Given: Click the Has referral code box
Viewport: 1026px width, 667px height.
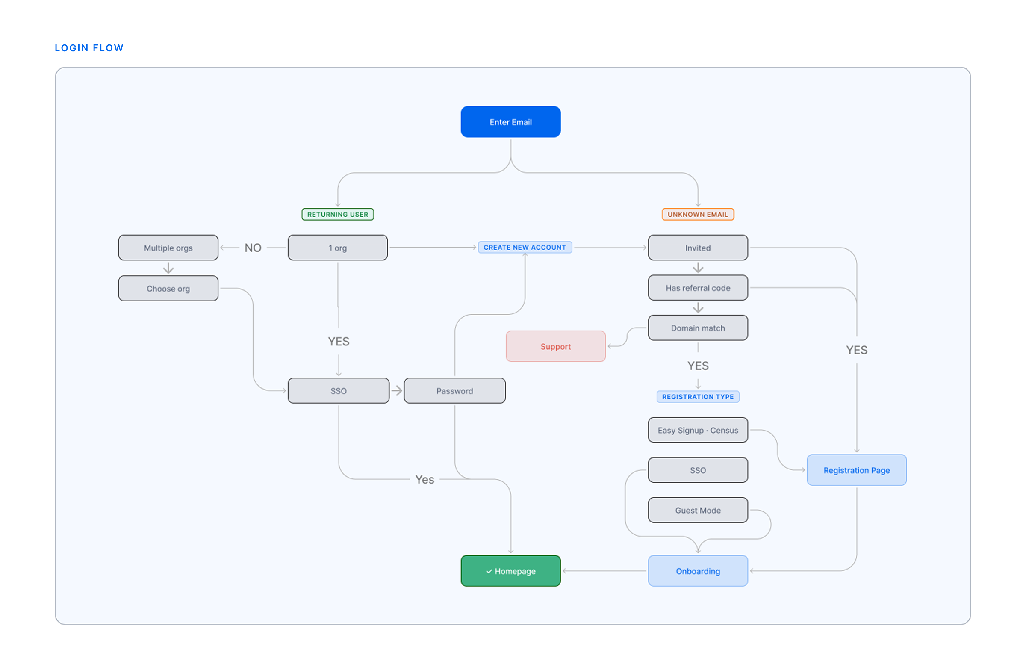Looking at the screenshot, I should point(698,288).
